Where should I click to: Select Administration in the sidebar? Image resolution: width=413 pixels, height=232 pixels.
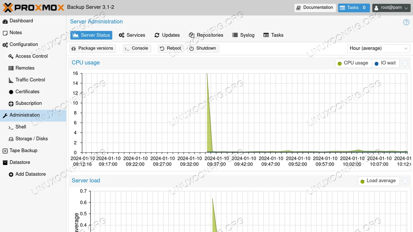coord(33,115)
